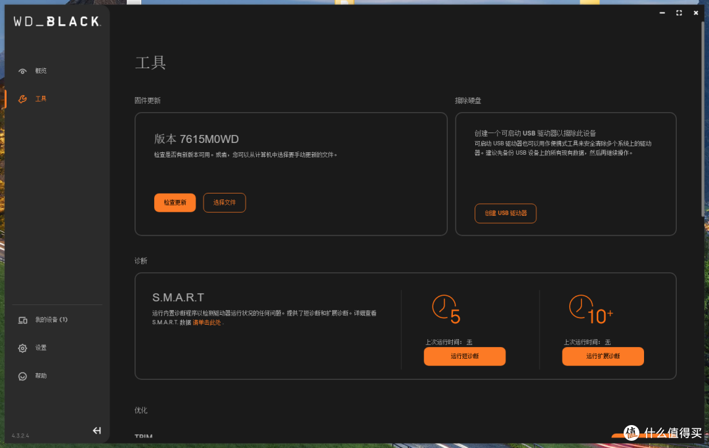Click the 优化 section label
This screenshot has width=709, height=448.
(140, 410)
